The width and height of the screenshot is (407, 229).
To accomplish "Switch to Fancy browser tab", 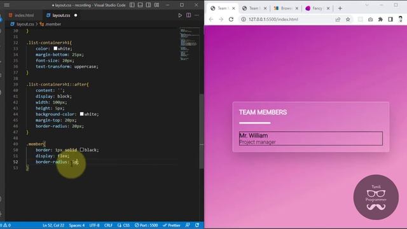I will click(x=315, y=8).
